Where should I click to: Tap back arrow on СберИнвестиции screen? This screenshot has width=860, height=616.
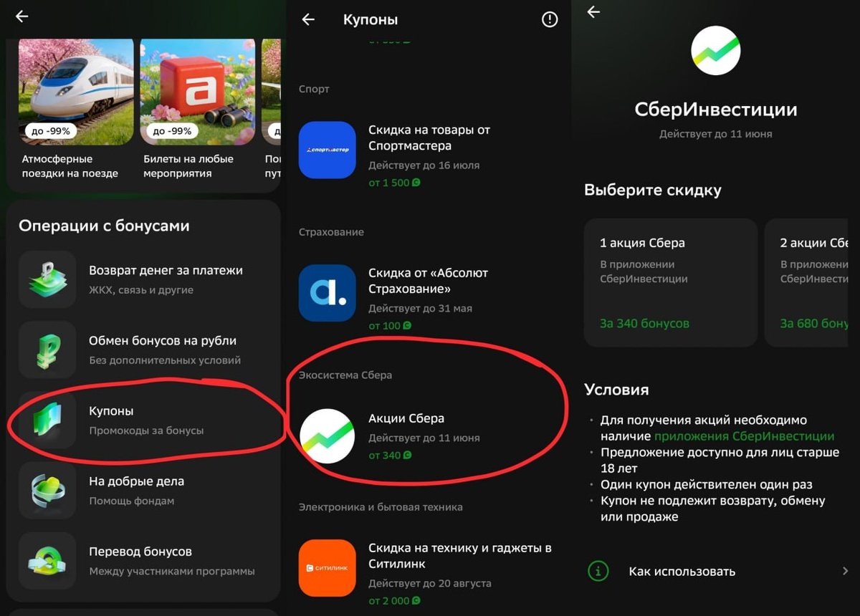pyautogui.click(x=593, y=12)
